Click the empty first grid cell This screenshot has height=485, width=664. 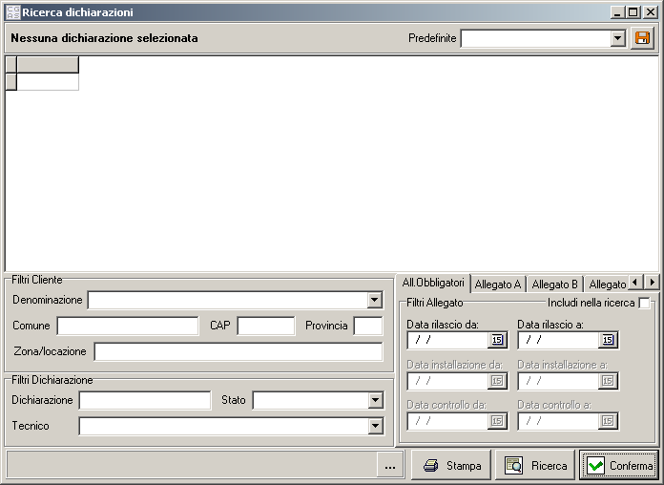48,82
